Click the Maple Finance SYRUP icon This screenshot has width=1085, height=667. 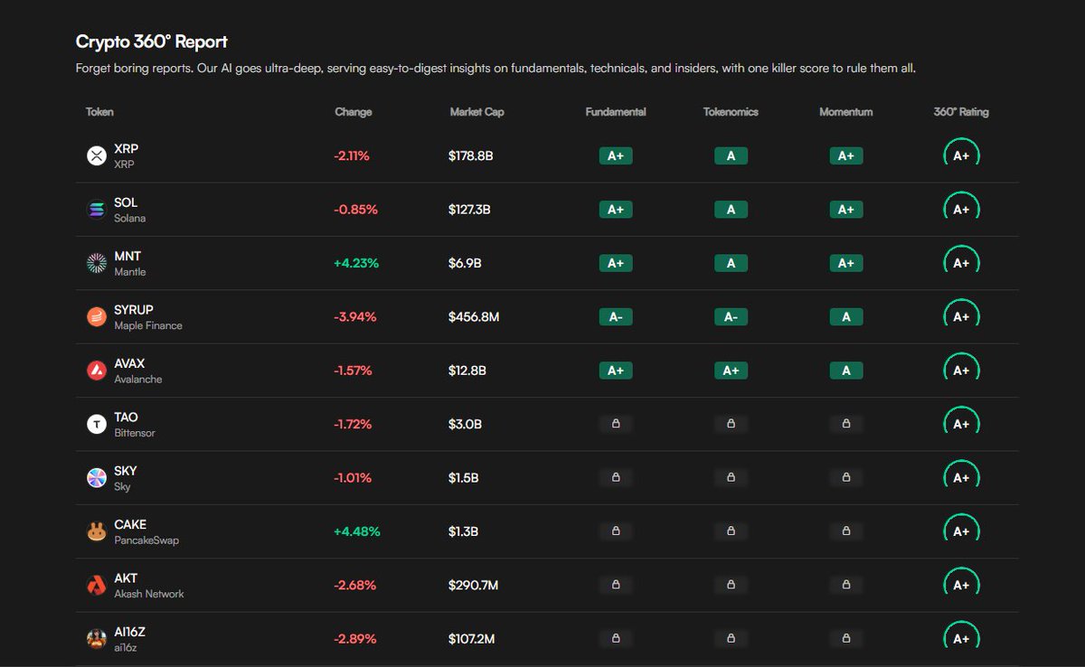click(x=97, y=317)
